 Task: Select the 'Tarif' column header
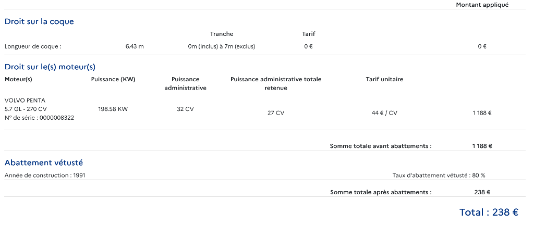click(x=309, y=34)
